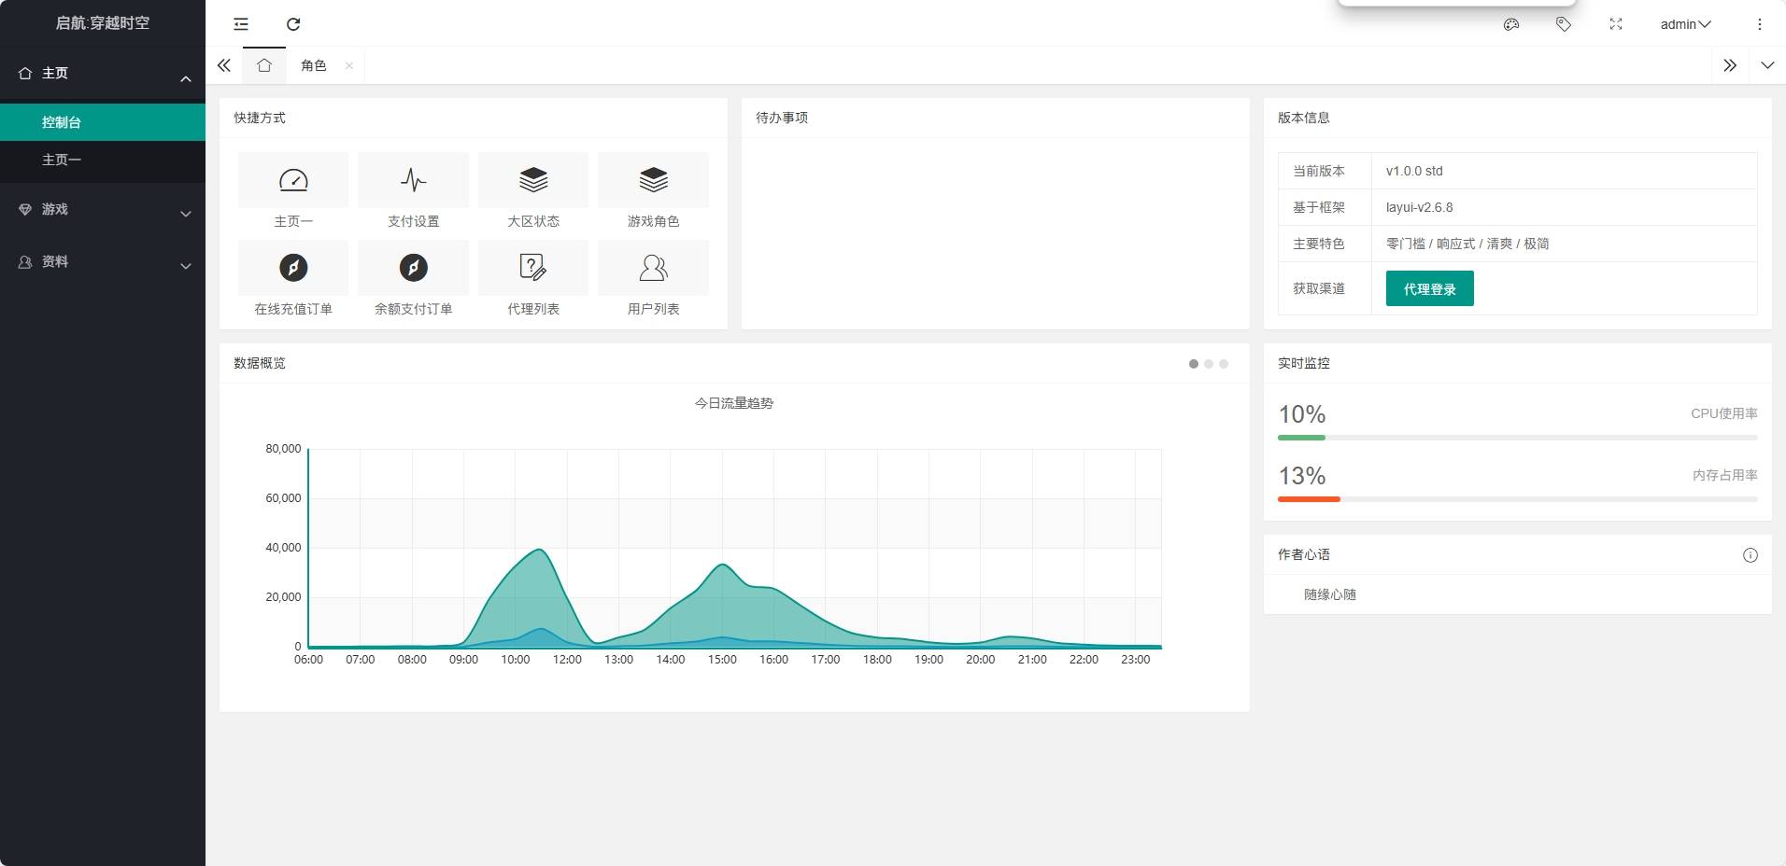Click the v1.0.0 std version value
Image resolution: width=1786 pixels, height=866 pixels.
click(x=1414, y=171)
